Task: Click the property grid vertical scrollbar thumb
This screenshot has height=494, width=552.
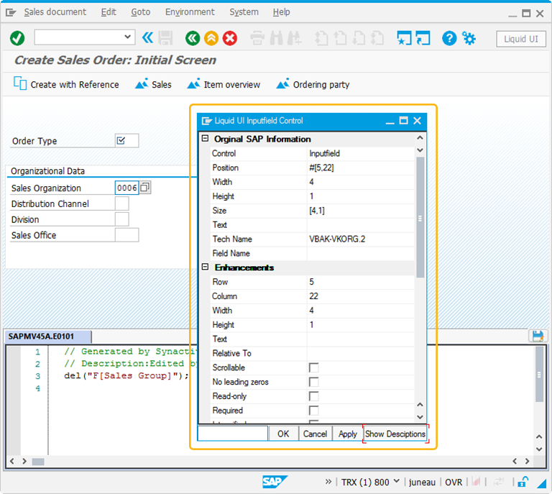Action: (x=420, y=218)
